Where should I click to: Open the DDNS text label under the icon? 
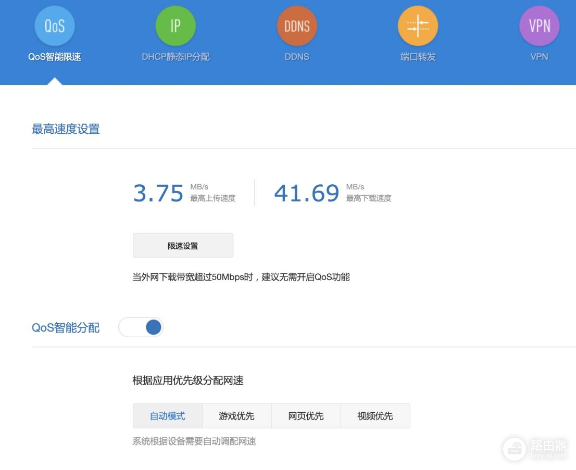[x=297, y=57]
